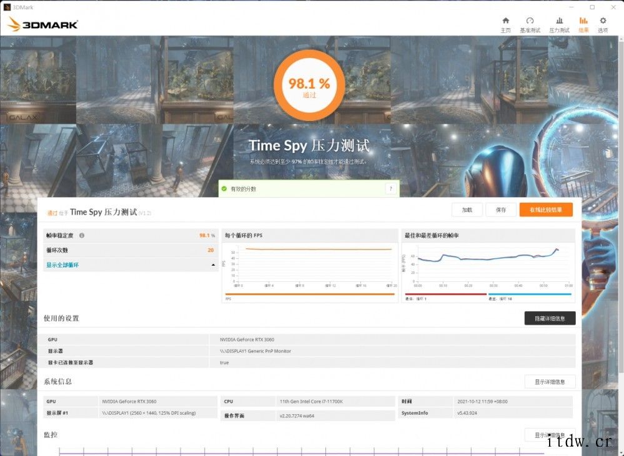Image resolution: width=624 pixels, height=456 pixels.
Task: Click the 隐藏详细信息 button
Action: (x=550, y=318)
